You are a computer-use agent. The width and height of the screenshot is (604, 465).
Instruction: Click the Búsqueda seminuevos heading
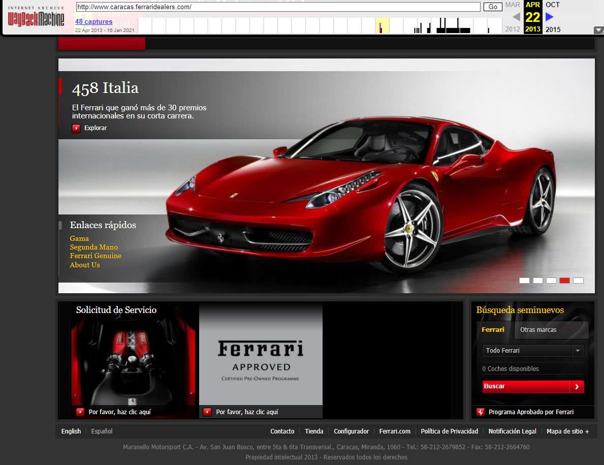click(x=520, y=310)
